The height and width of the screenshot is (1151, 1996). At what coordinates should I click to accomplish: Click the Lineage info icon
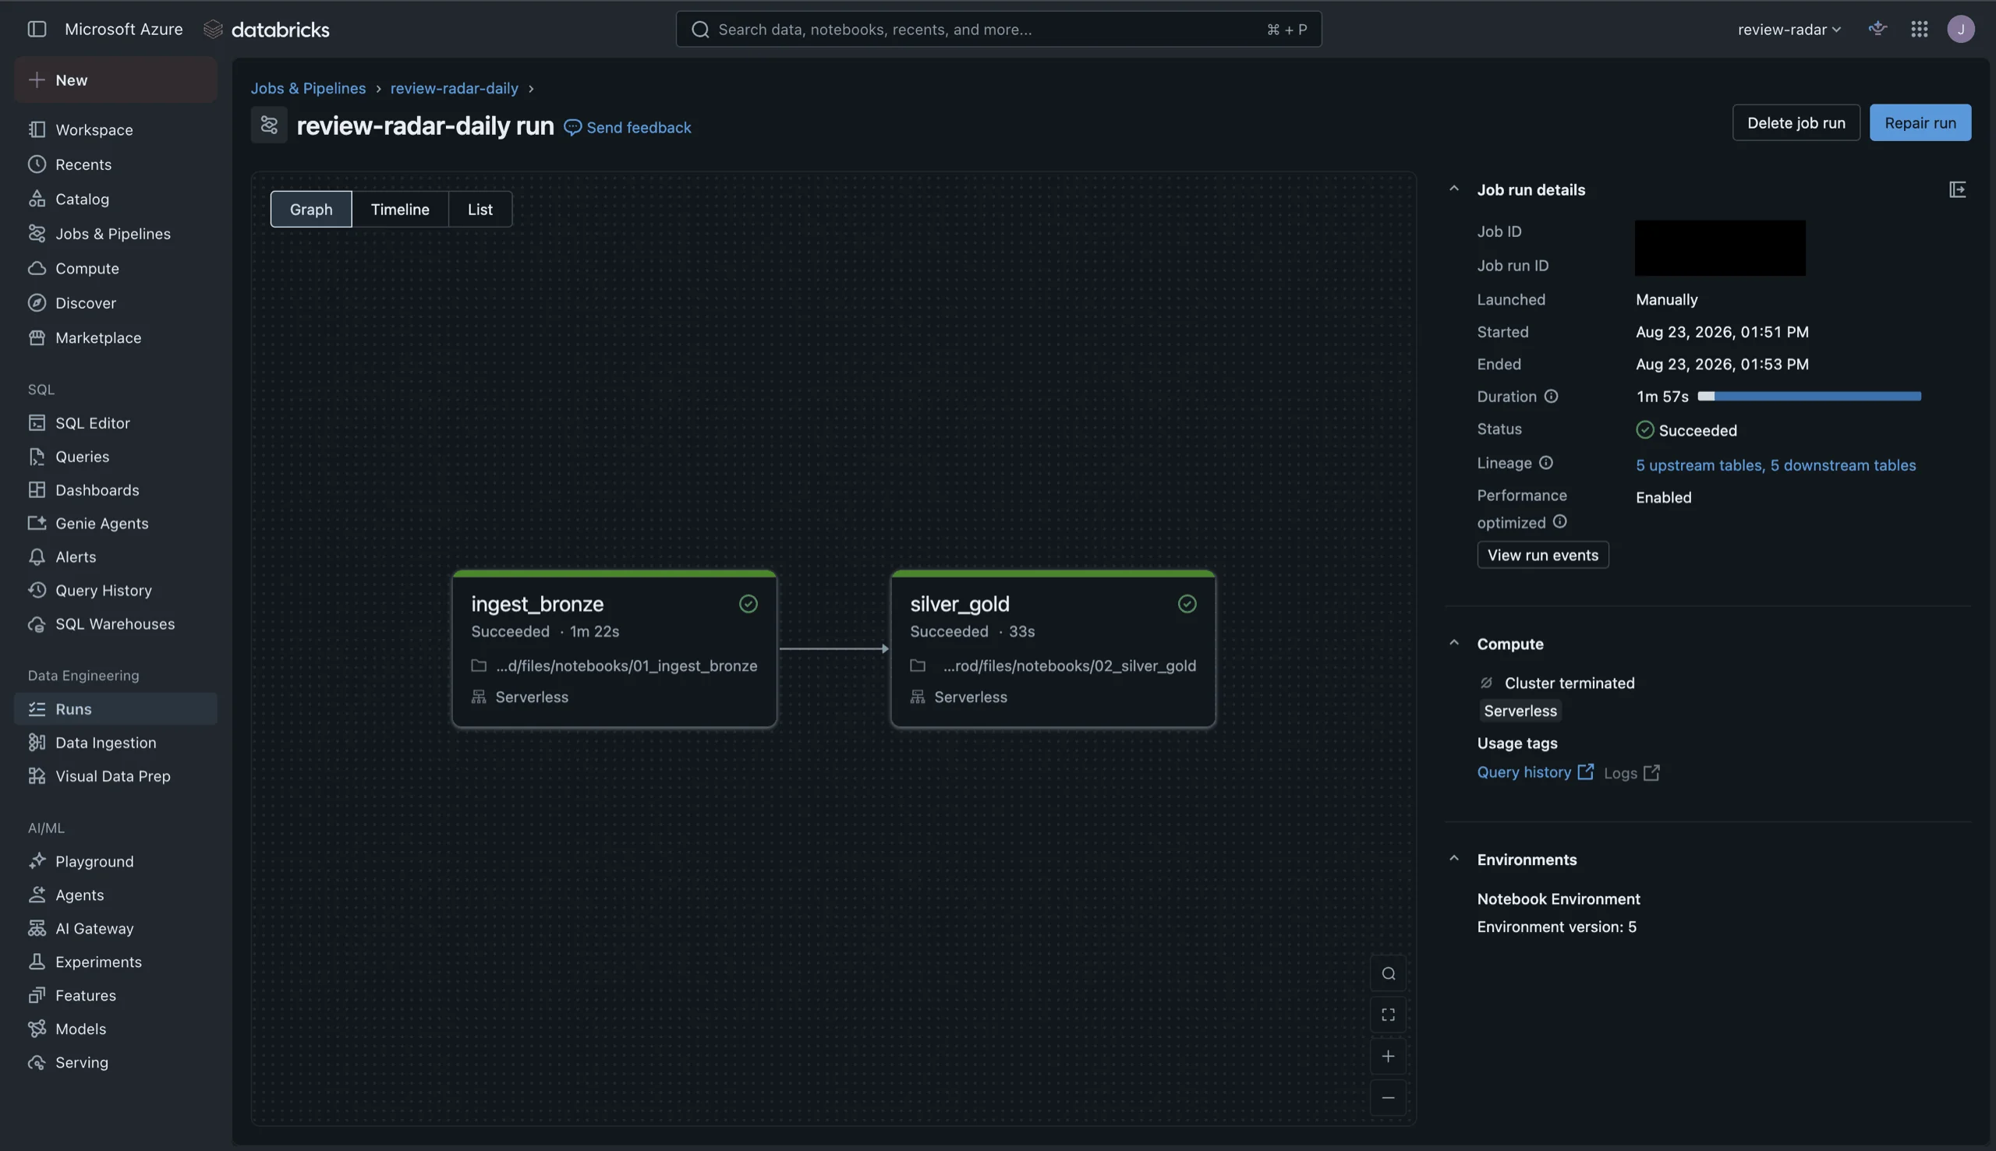click(x=1545, y=462)
